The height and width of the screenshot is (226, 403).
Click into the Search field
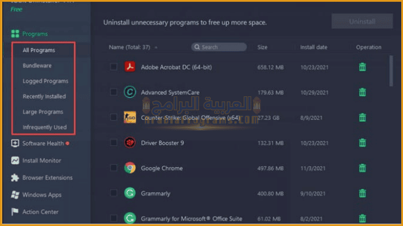(x=219, y=47)
